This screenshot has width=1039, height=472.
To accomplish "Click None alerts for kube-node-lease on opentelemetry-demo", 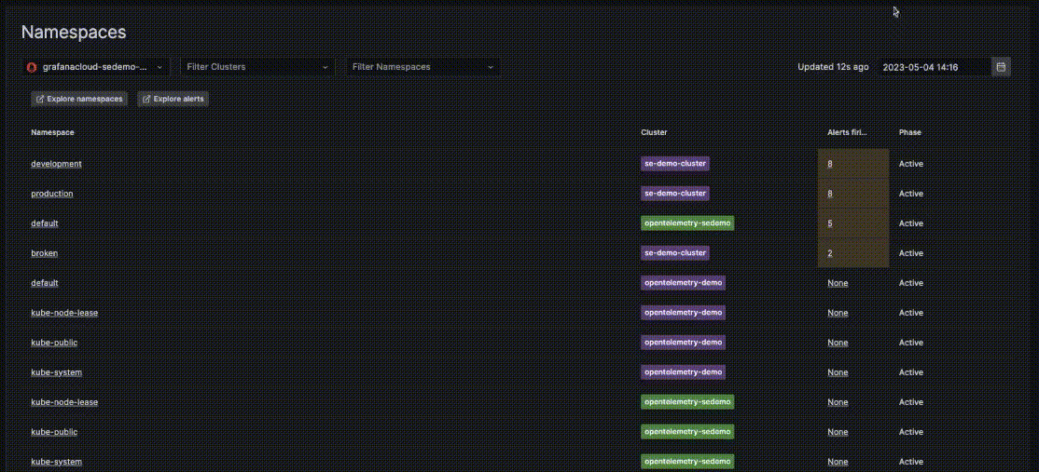I will pos(838,313).
